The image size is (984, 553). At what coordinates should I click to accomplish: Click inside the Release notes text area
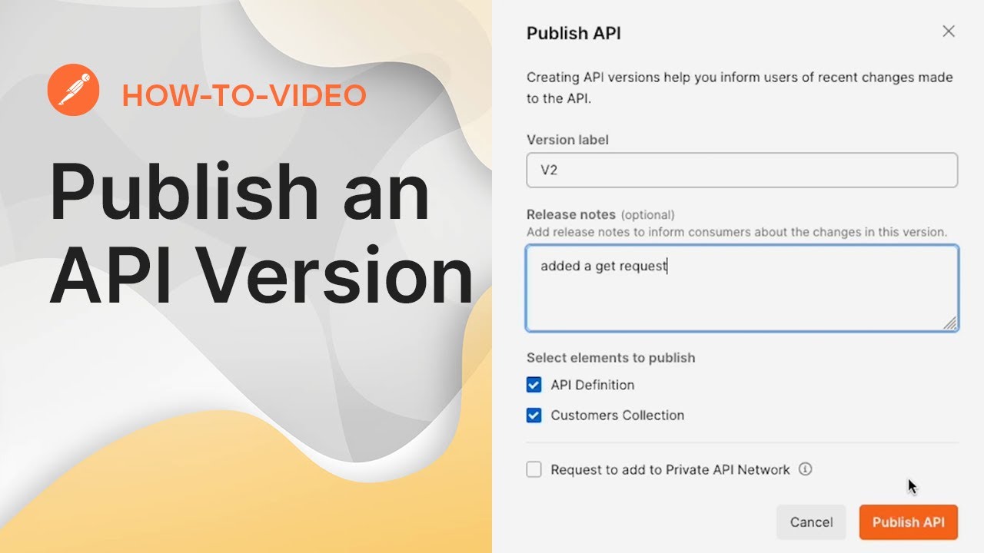[x=742, y=288]
